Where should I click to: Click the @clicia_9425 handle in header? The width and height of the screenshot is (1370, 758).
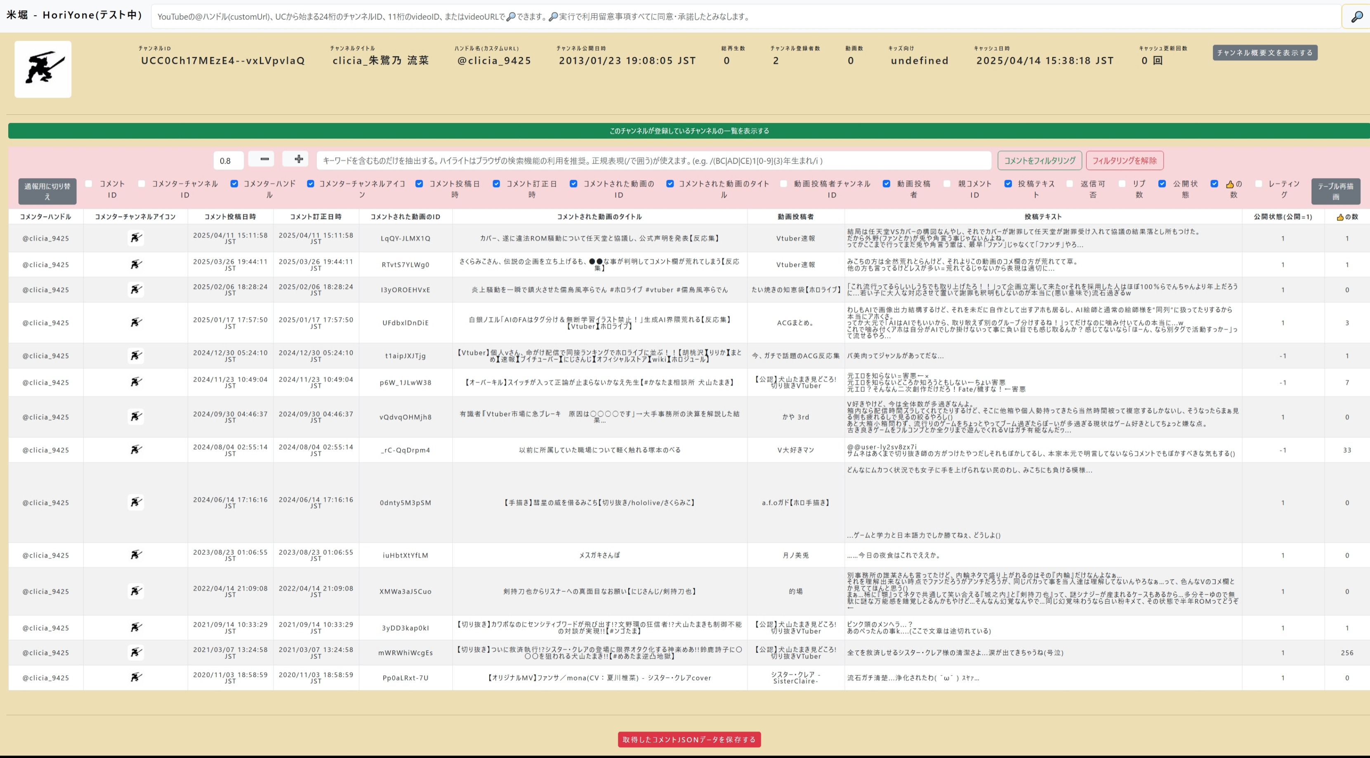tap(494, 61)
